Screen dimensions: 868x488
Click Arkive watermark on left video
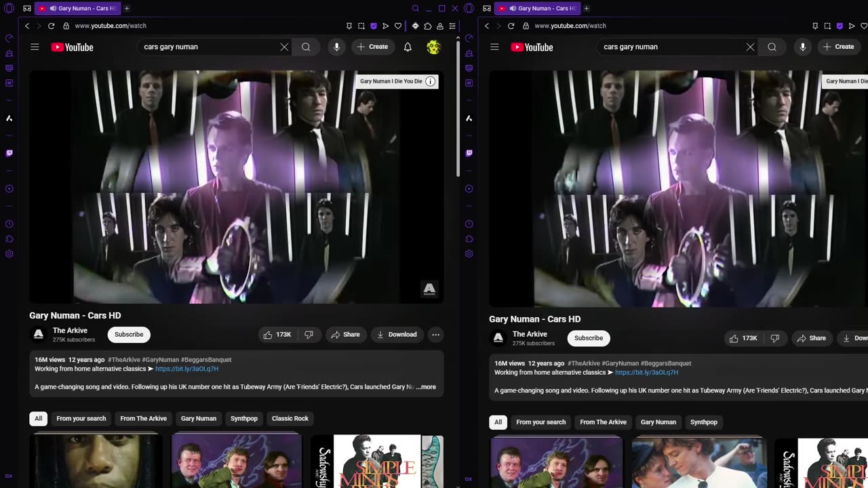(x=429, y=289)
